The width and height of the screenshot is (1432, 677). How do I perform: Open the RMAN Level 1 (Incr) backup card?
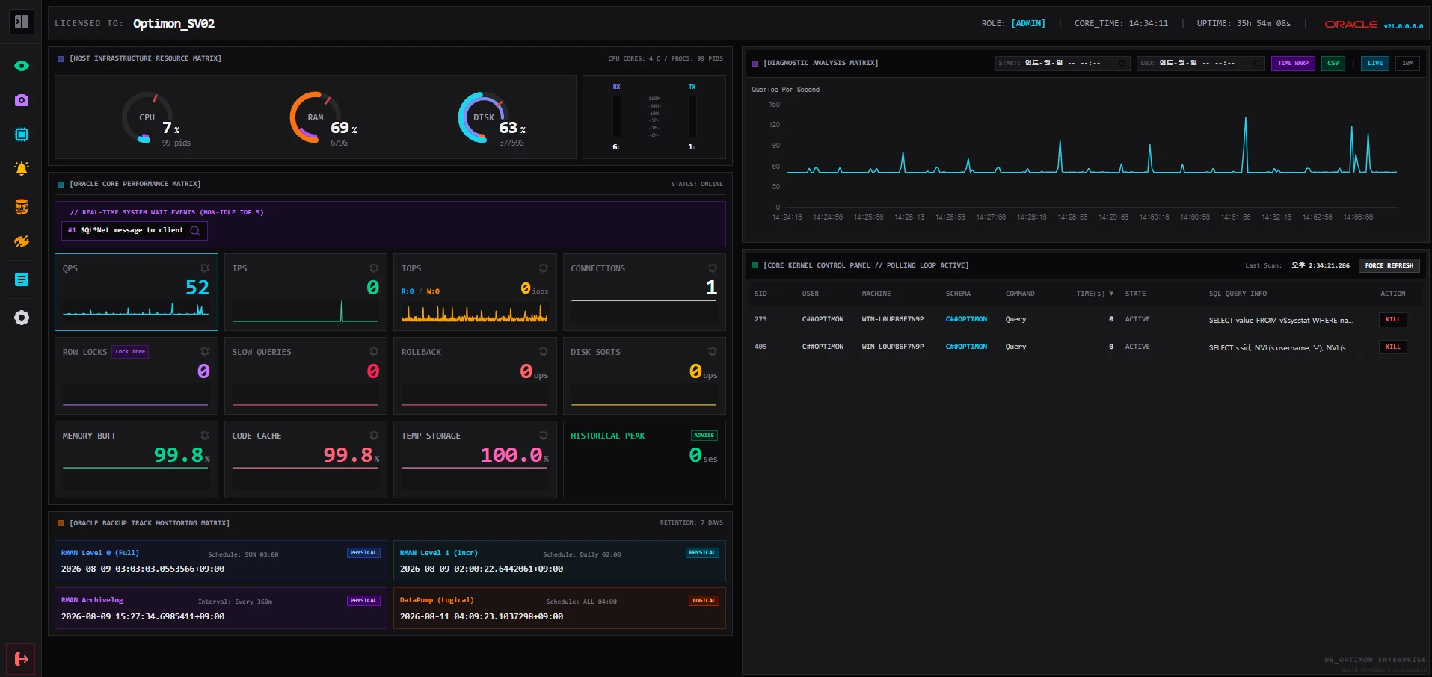click(559, 560)
